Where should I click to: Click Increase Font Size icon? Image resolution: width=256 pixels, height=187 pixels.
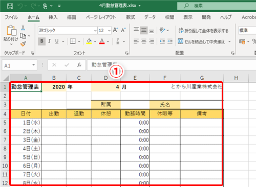[116, 30]
